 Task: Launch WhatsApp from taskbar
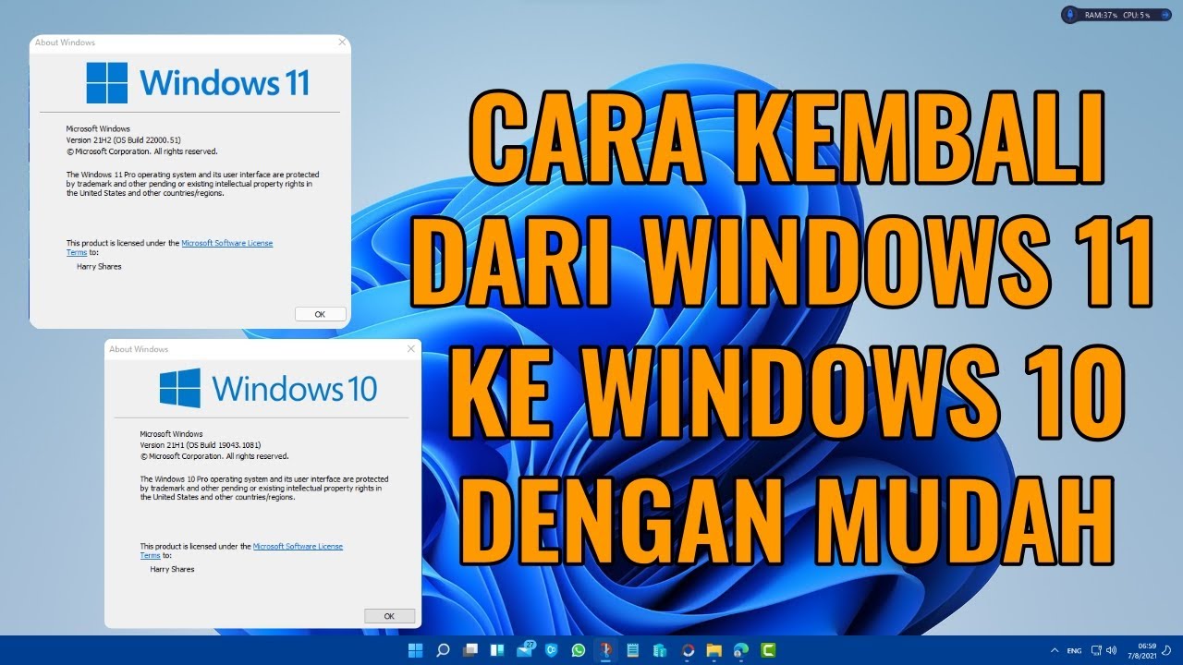[x=579, y=650]
